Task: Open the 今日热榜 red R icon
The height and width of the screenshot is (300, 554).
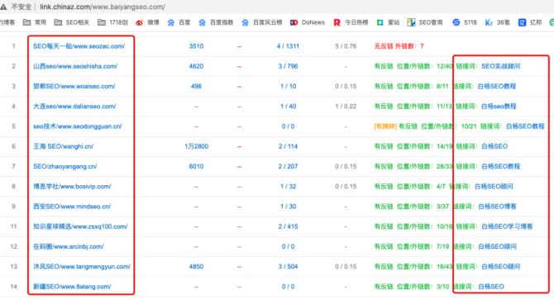Action: tap(337, 22)
